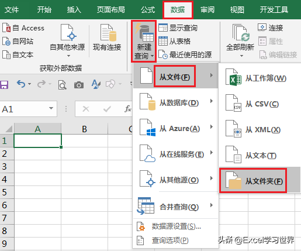Switch to the 插入 tab
This screenshot has width=301, height=251.
coord(74,9)
